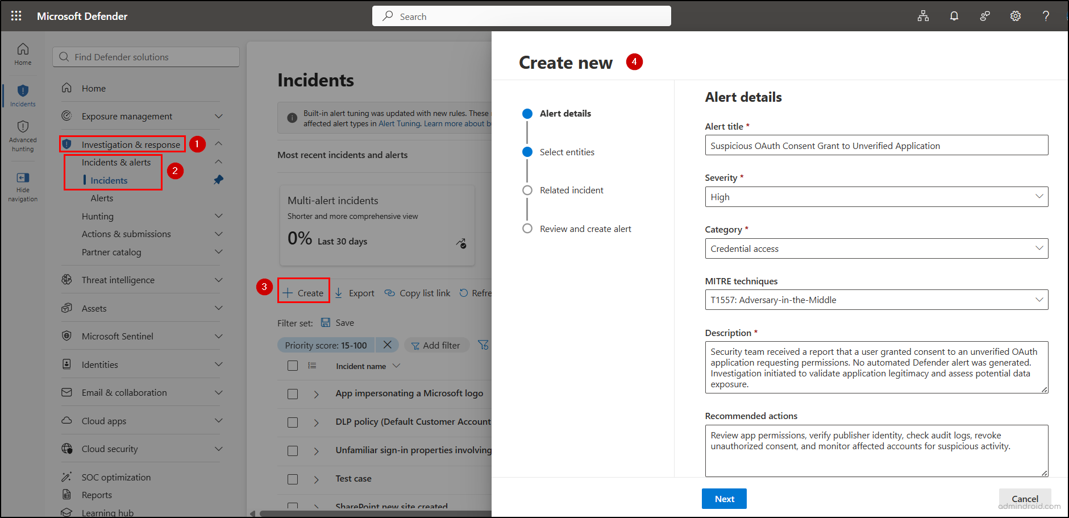This screenshot has height=518, width=1069.
Task: Click the Threat intelligence icon
Action: (x=66, y=280)
